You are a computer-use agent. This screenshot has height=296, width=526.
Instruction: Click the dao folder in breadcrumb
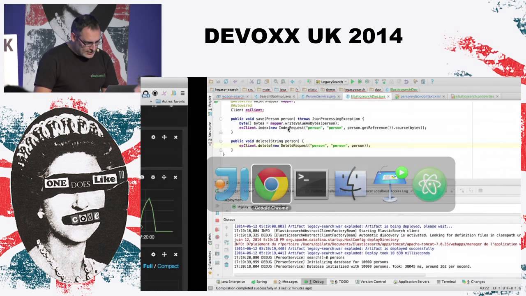tap(375, 89)
